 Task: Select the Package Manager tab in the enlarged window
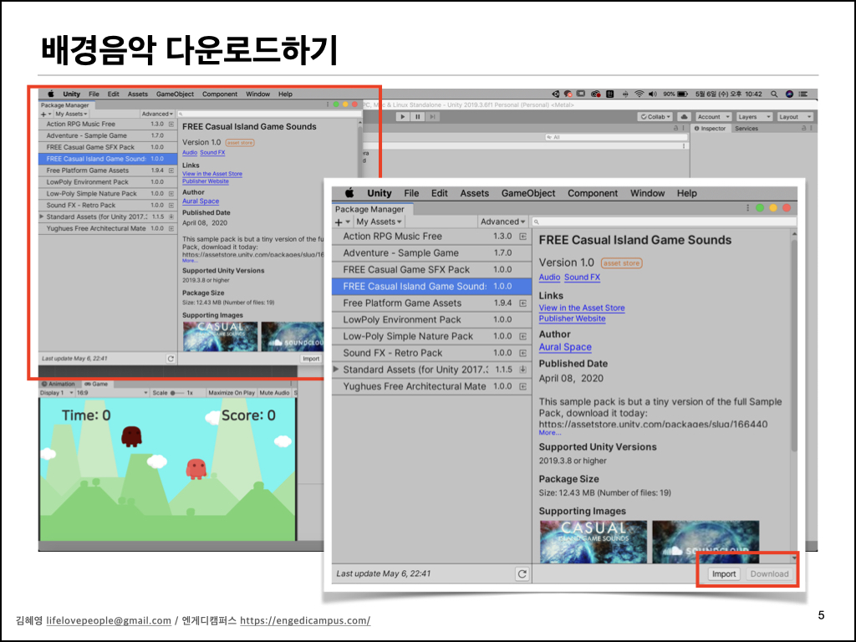[370, 209]
